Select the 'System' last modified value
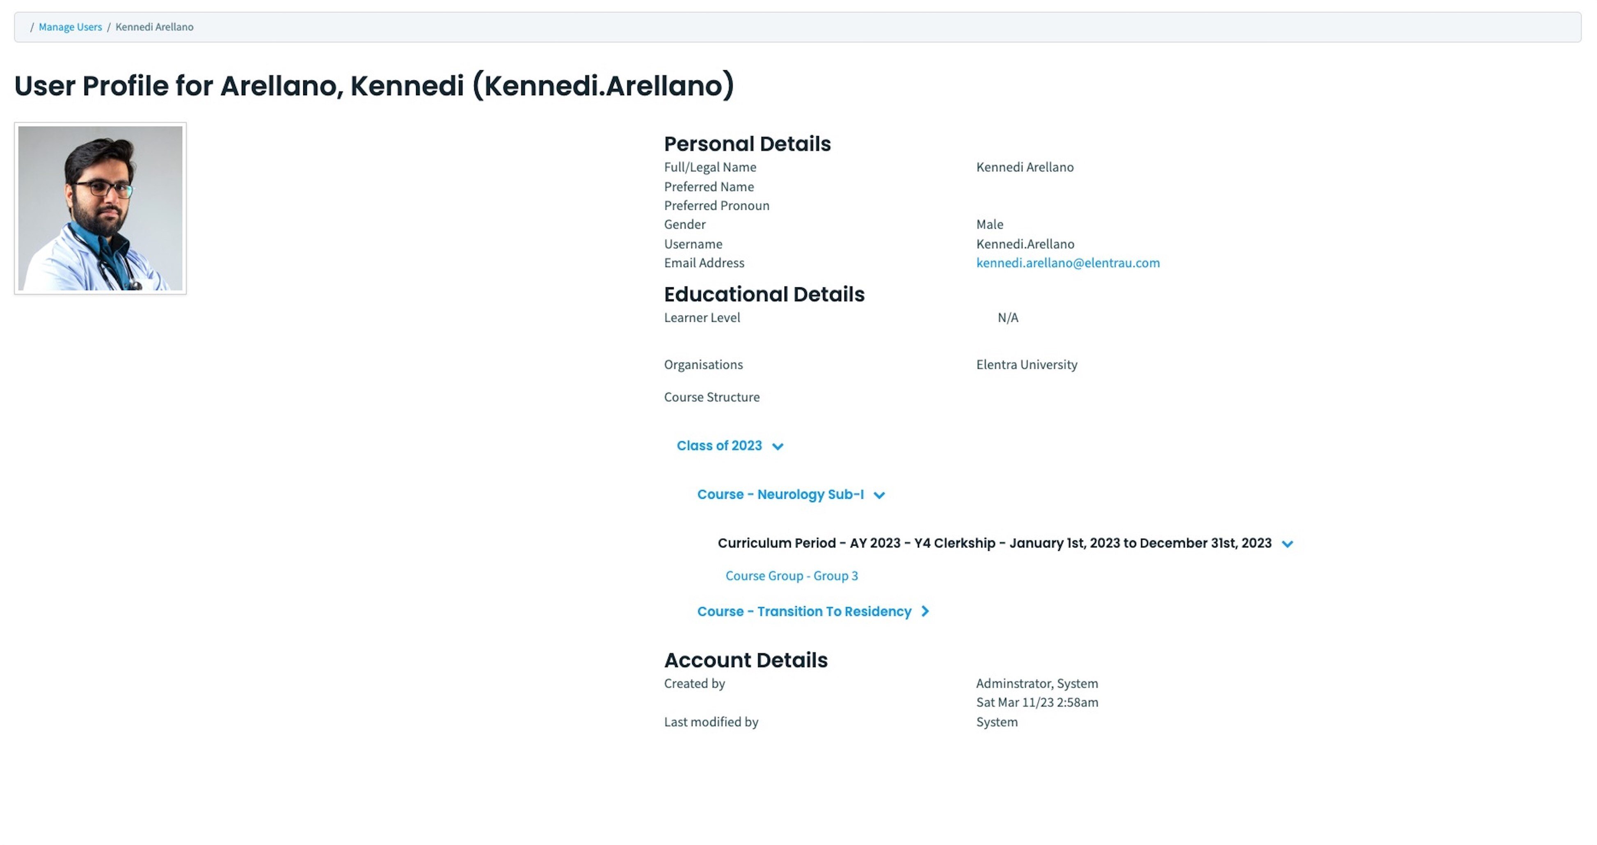The image size is (1597, 845). click(996, 721)
